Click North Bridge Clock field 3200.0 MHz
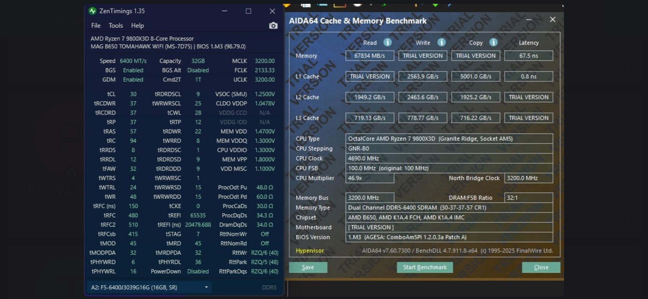648x299 pixels. [x=528, y=178]
